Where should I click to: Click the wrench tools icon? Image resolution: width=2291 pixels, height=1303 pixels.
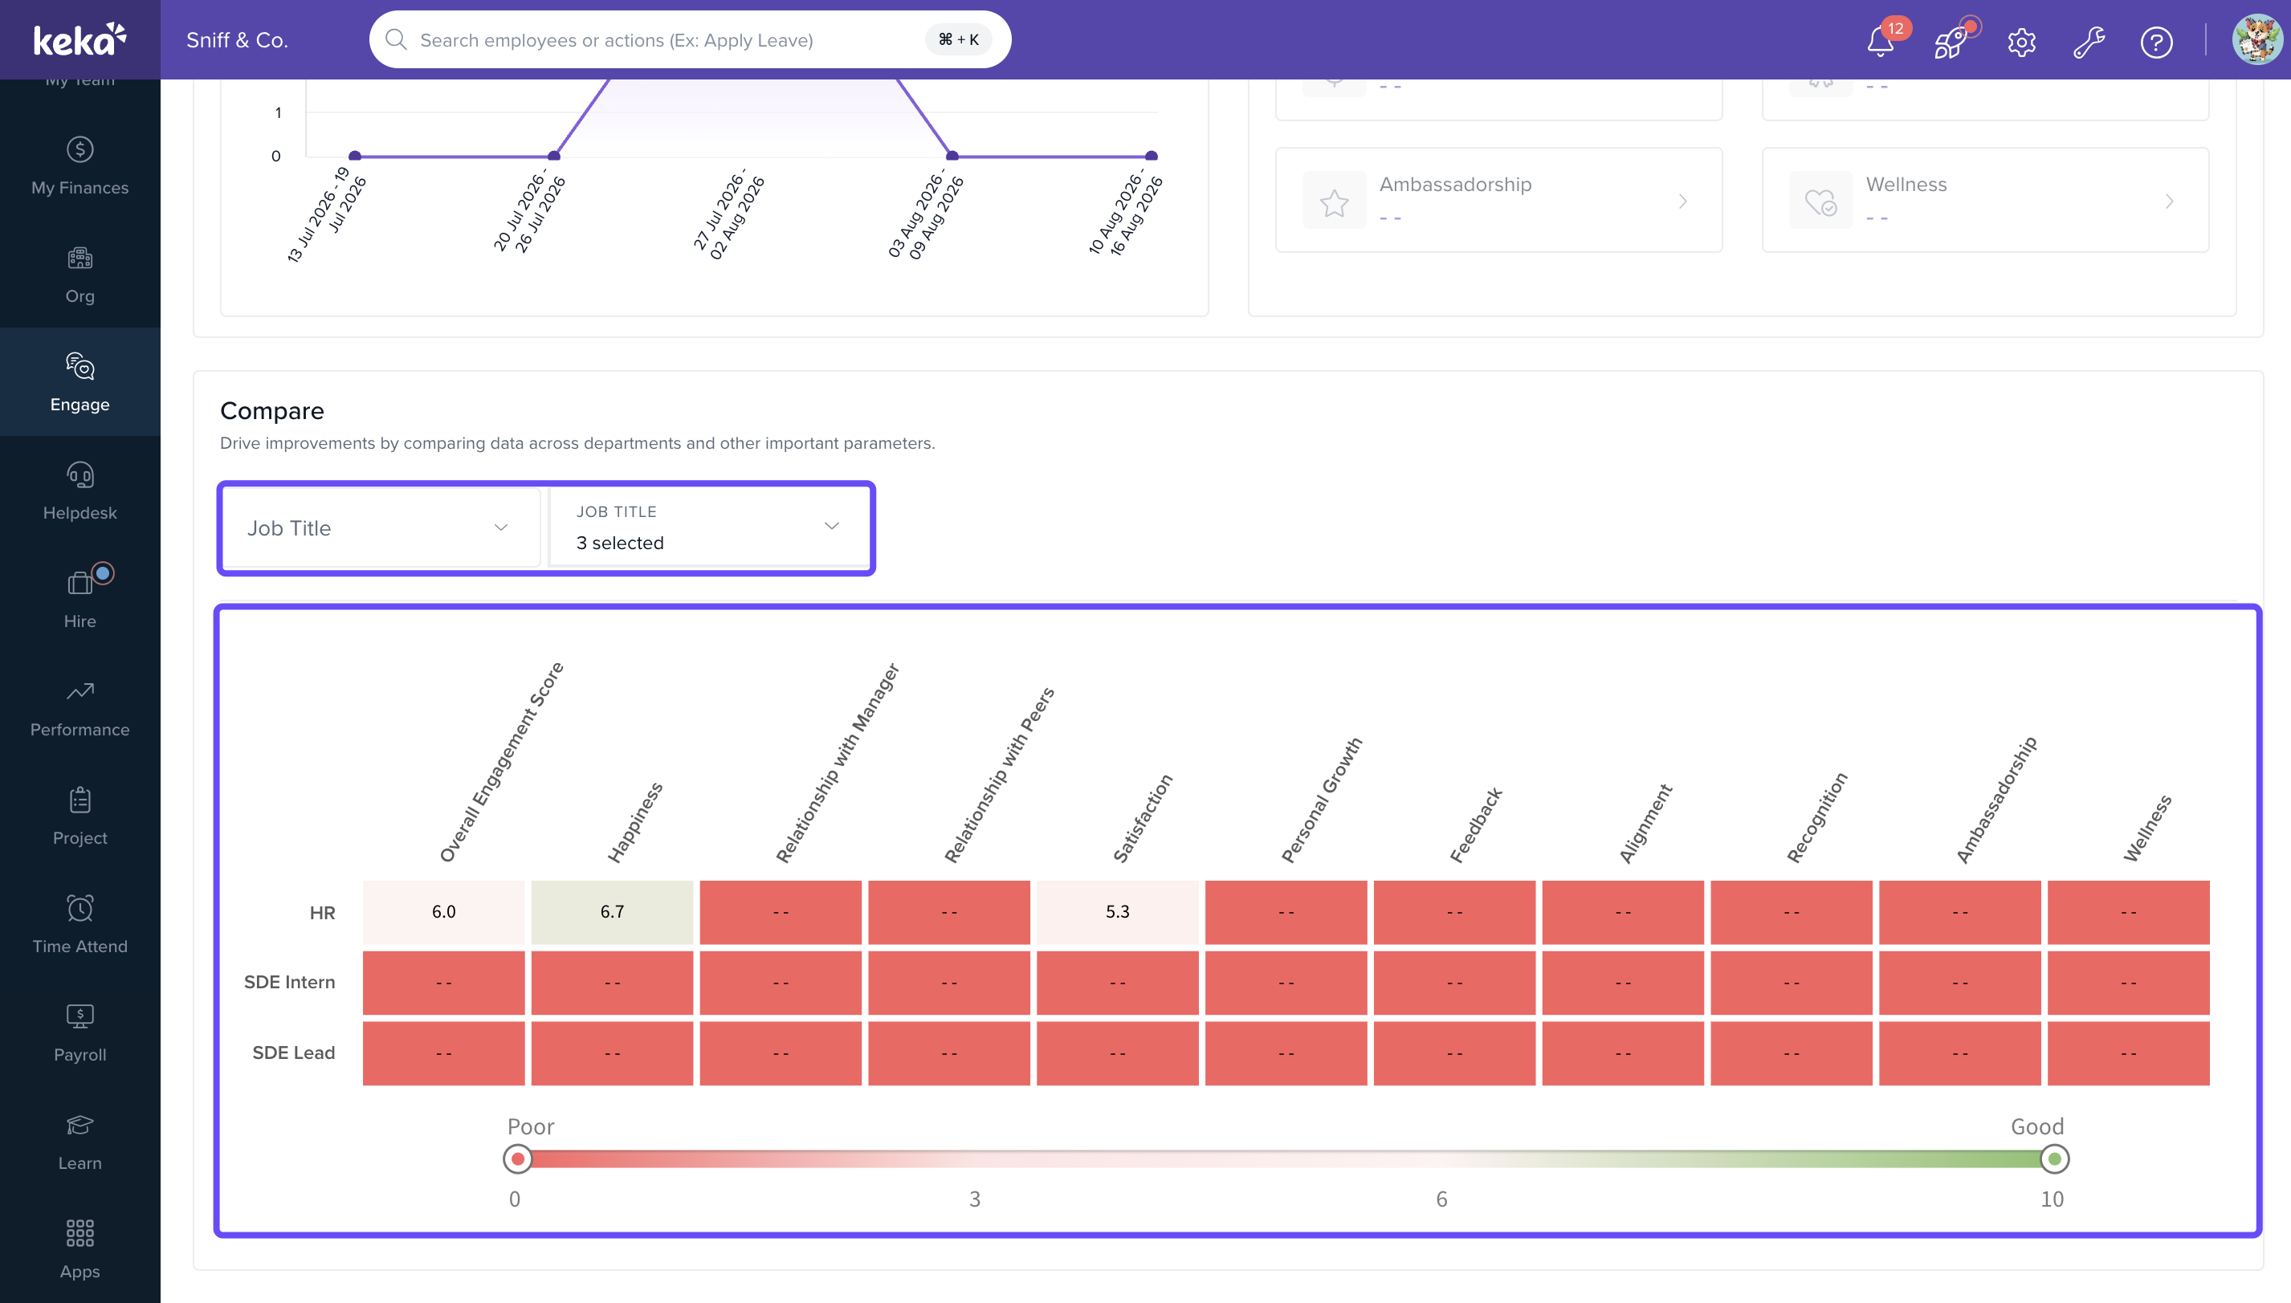click(2089, 42)
